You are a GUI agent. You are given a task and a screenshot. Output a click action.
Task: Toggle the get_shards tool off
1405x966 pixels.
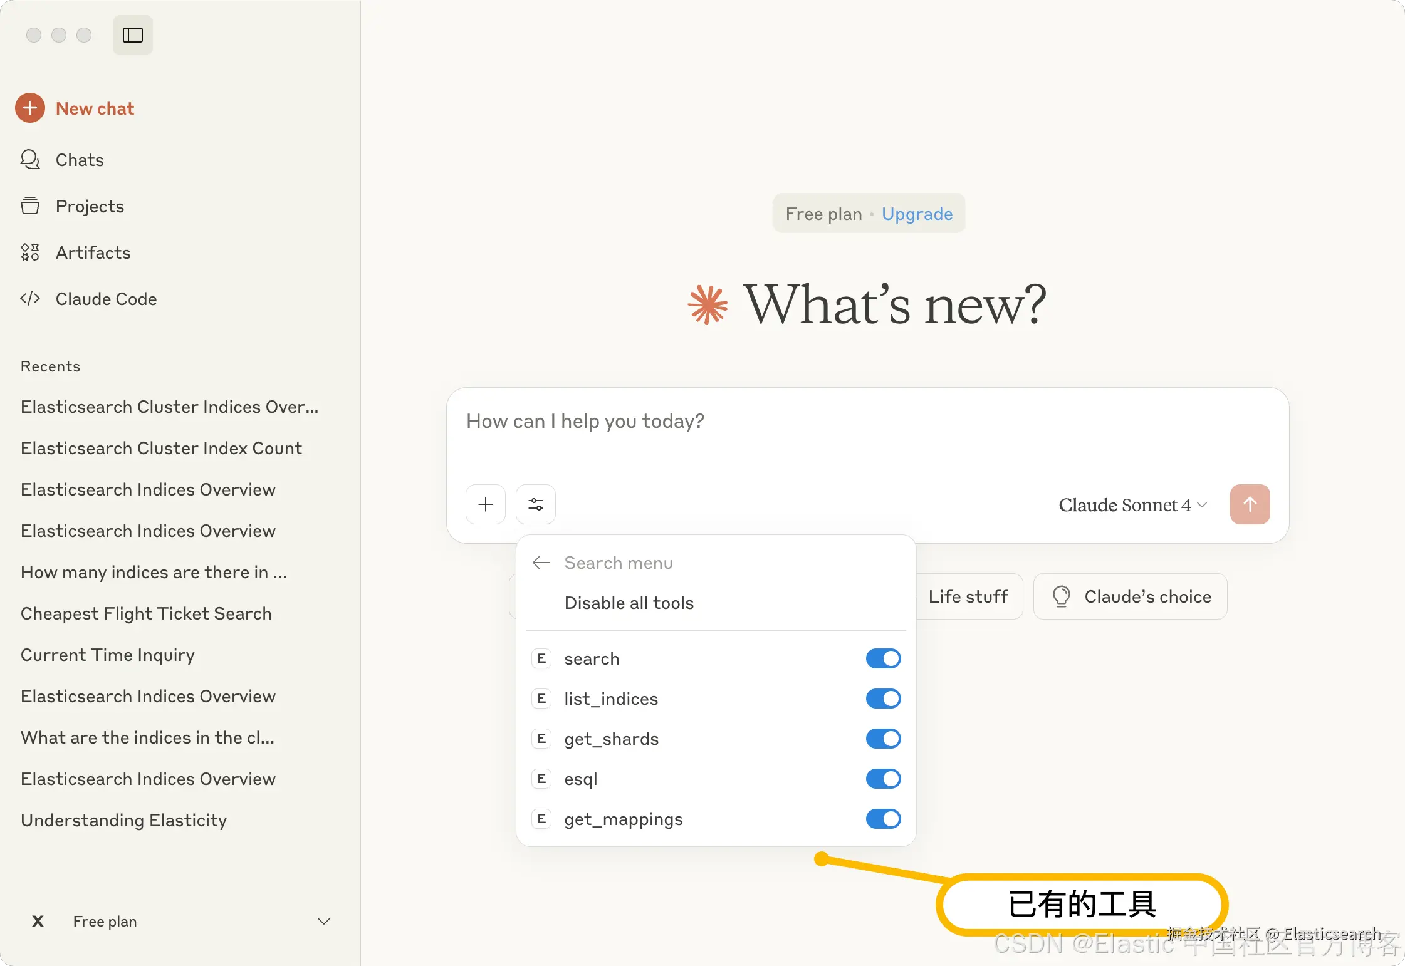click(883, 739)
